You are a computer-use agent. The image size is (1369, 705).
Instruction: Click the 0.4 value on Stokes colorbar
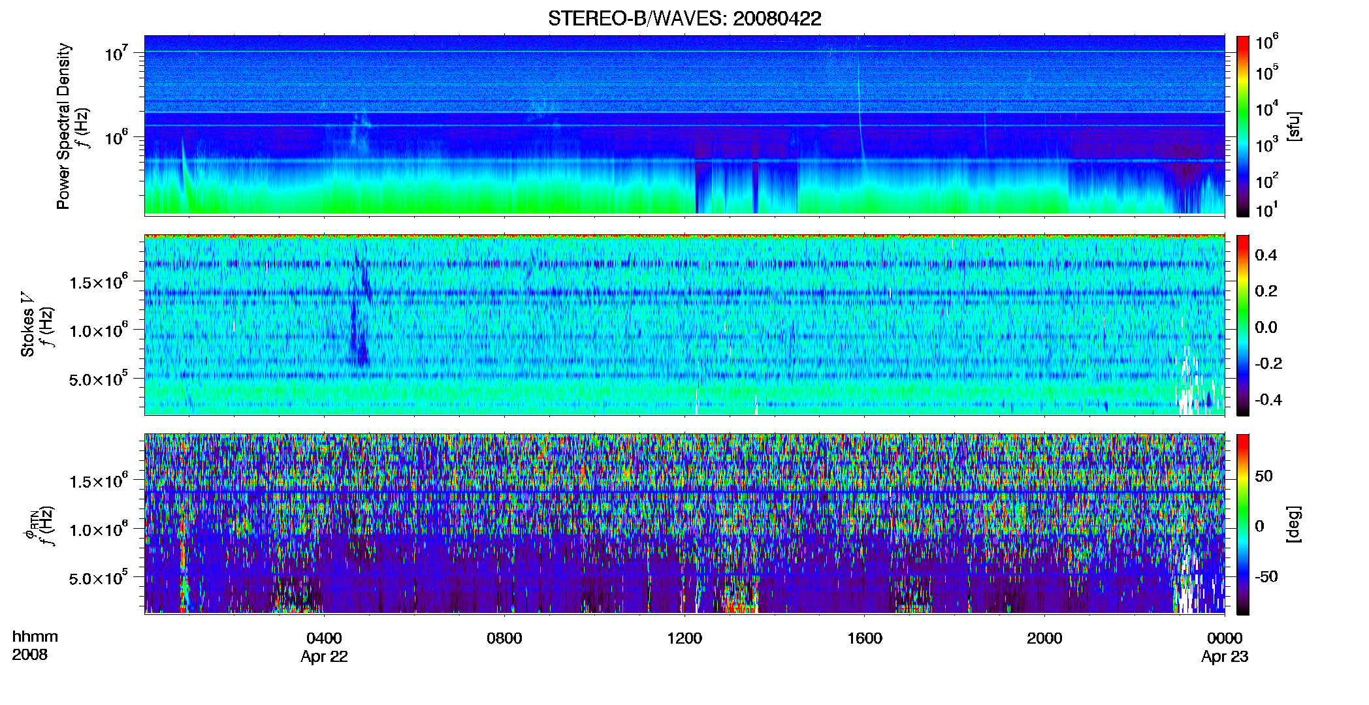(1266, 255)
